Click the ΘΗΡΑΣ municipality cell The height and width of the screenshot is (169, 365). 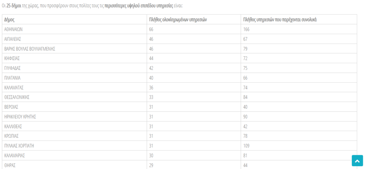coord(75,165)
